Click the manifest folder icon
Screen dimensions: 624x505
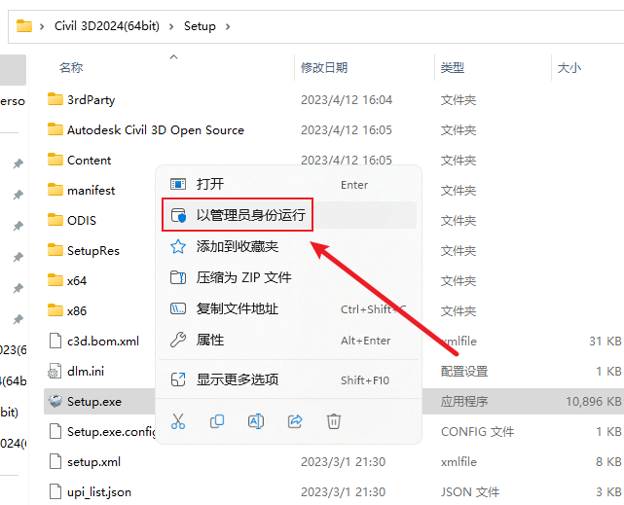[55, 190]
